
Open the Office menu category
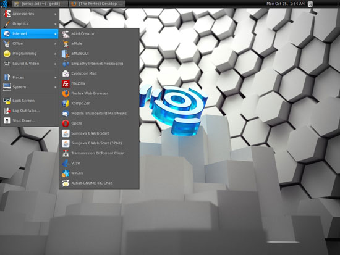coord(30,44)
